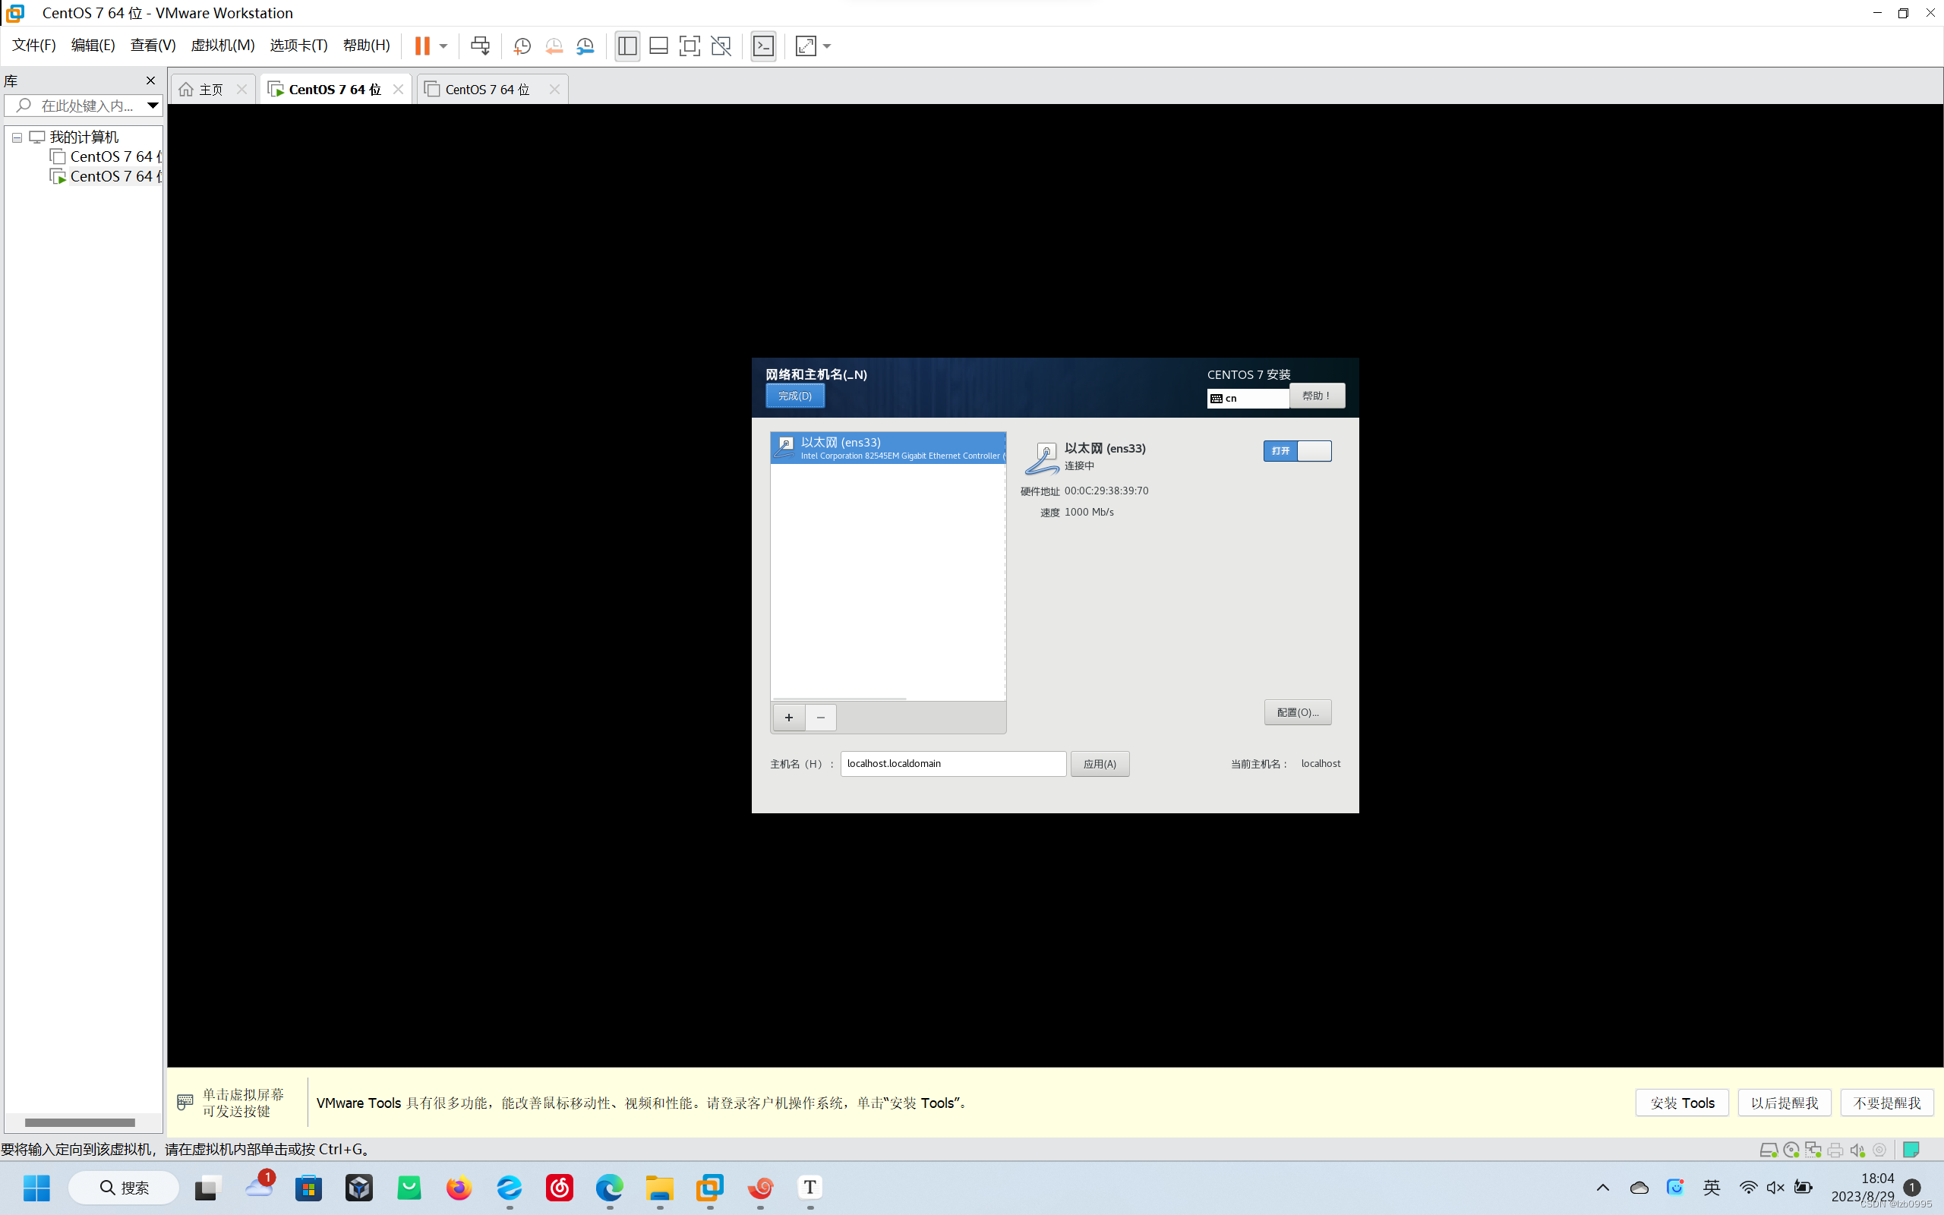Click the sound card status icon
This screenshot has height=1215, width=1944.
point(1857,1150)
